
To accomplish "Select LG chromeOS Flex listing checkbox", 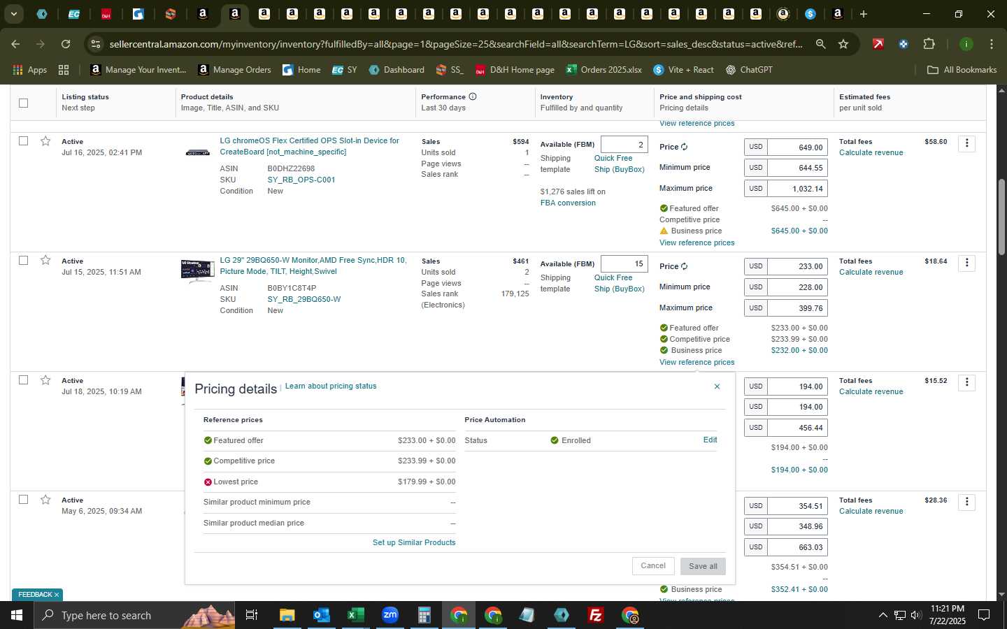I will pos(23,141).
